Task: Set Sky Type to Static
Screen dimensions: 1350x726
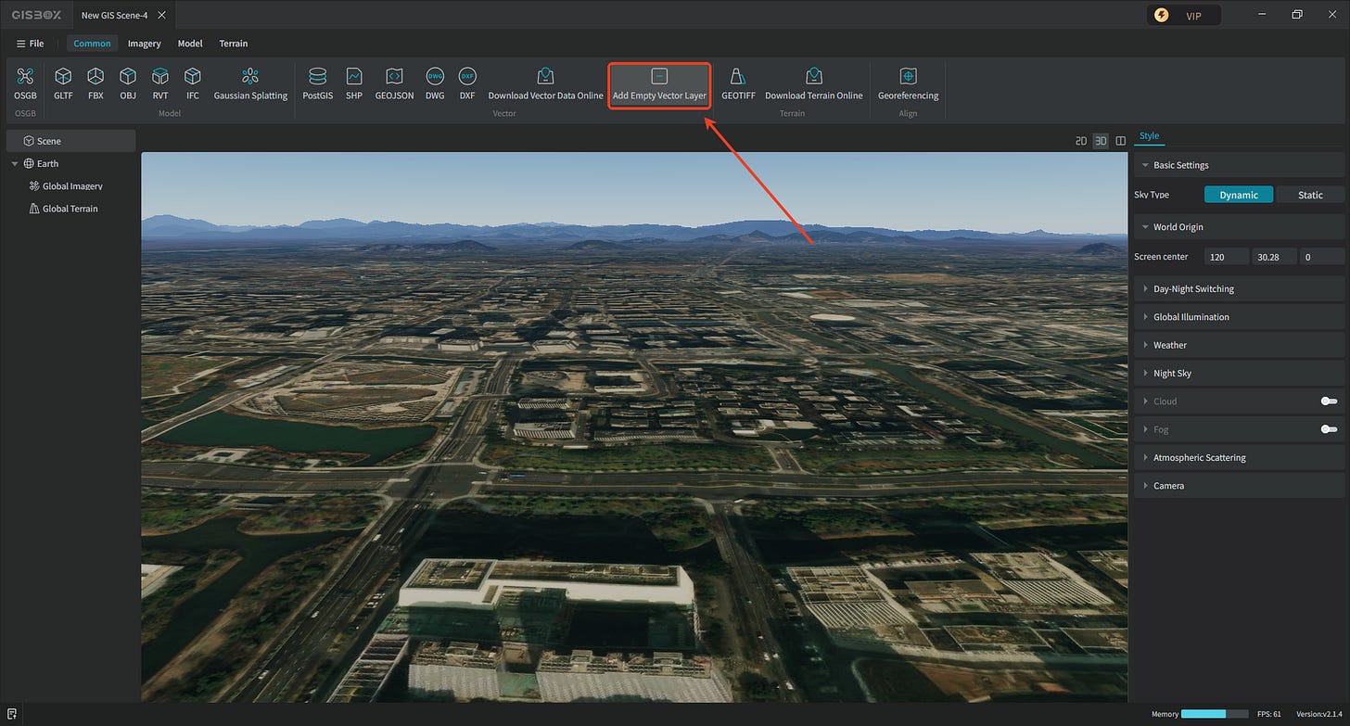Action: (1310, 195)
